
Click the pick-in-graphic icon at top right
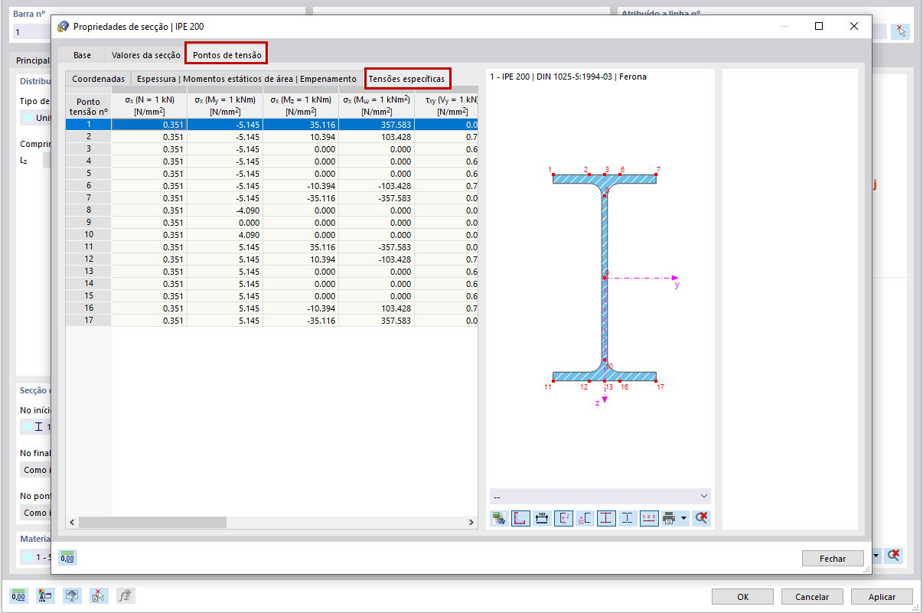pos(900,31)
